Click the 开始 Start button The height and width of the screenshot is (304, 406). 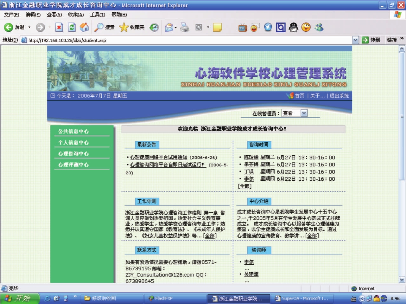19,298
